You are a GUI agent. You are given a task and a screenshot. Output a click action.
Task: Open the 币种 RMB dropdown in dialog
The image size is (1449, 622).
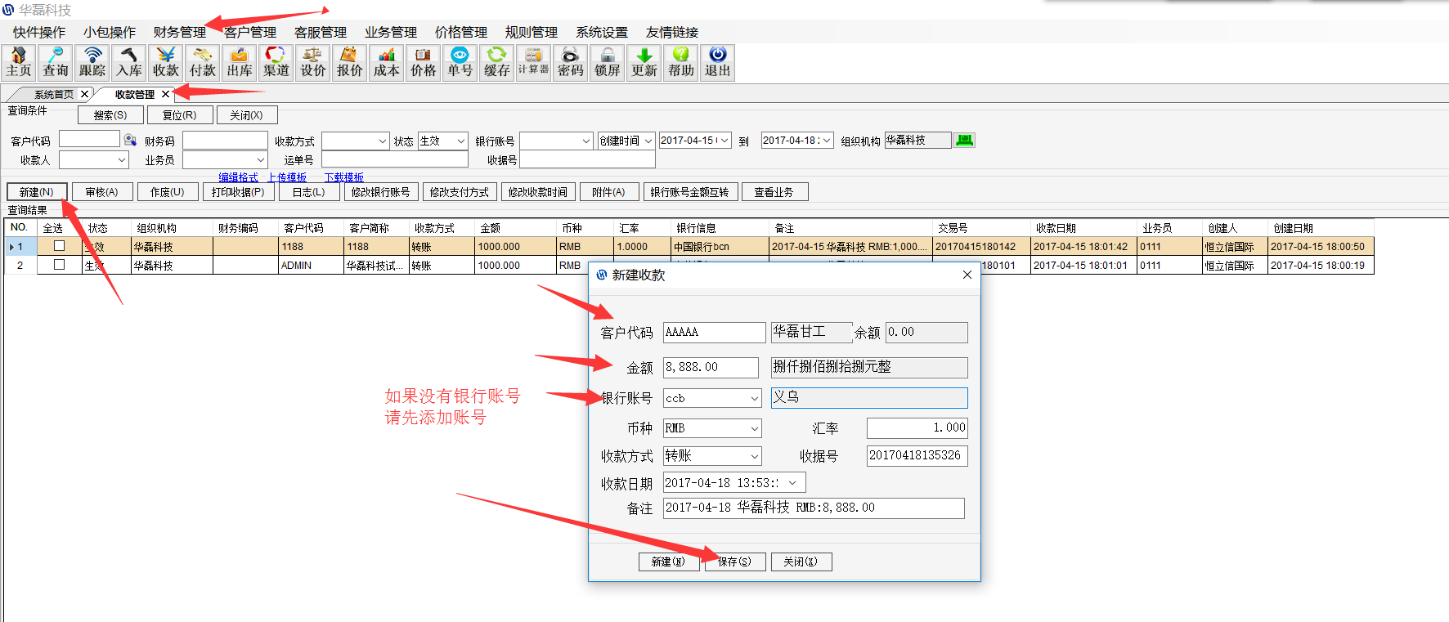pos(754,428)
